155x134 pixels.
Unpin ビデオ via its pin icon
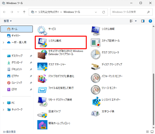[x=31, y=90]
